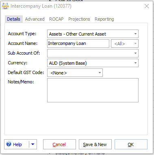Open the Reporting tab

pos(104,19)
